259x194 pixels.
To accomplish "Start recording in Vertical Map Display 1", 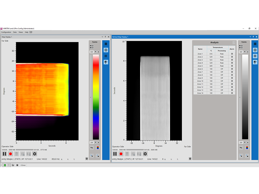I will click(x=121, y=154).
